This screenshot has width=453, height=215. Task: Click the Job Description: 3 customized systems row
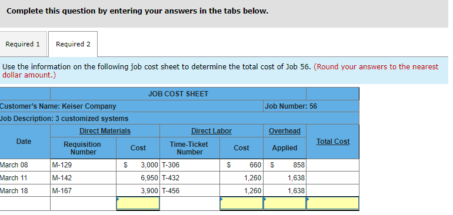coord(179,119)
